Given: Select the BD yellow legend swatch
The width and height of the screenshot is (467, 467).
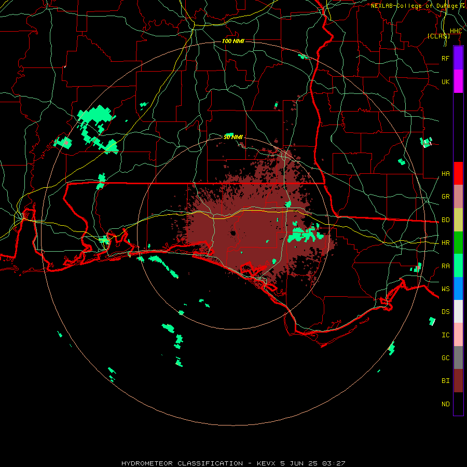Looking at the screenshot, I should (x=458, y=220).
